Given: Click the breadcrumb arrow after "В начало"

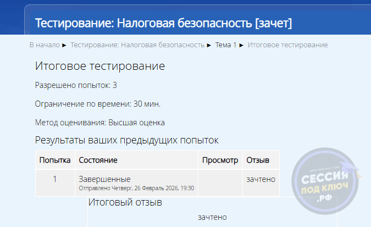Looking at the screenshot, I should [65, 45].
